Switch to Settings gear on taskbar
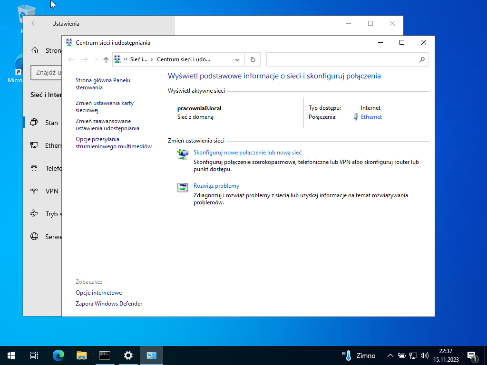The width and height of the screenshot is (487, 365). 128,355
